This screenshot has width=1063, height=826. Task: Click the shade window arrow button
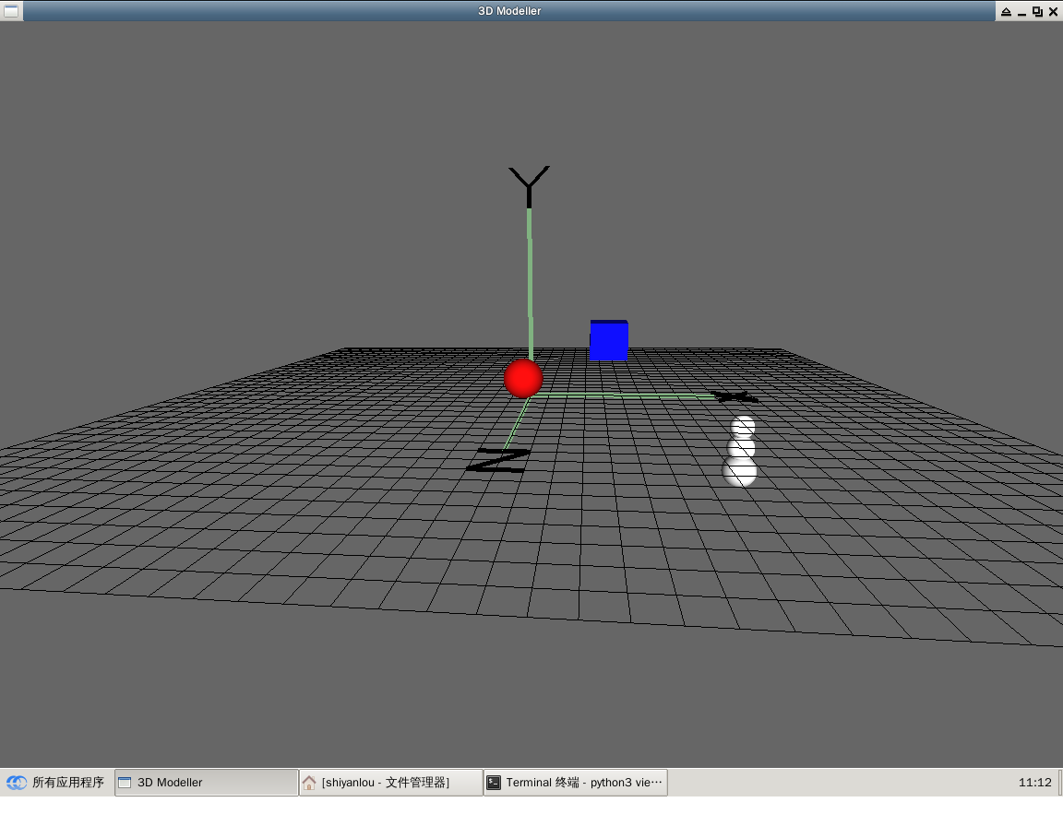tap(1006, 11)
